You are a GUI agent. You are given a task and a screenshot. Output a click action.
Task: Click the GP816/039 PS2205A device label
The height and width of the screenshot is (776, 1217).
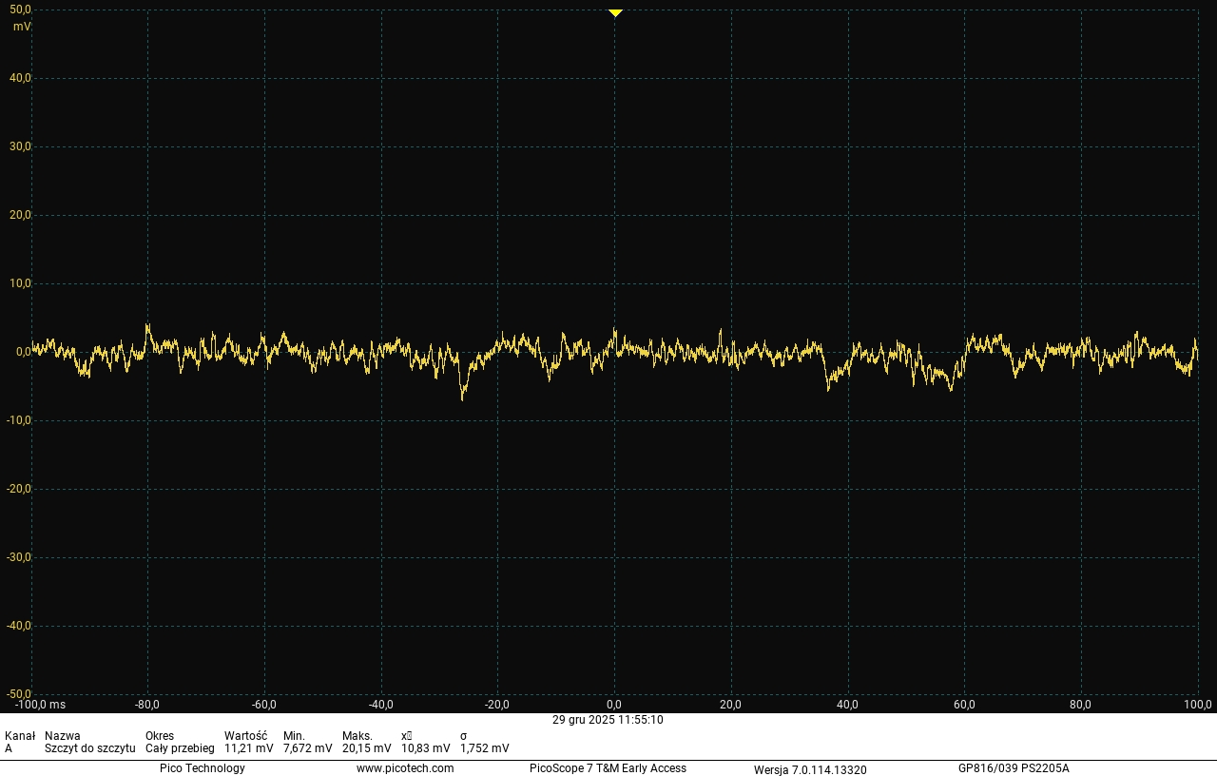(x=1014, y=768)
